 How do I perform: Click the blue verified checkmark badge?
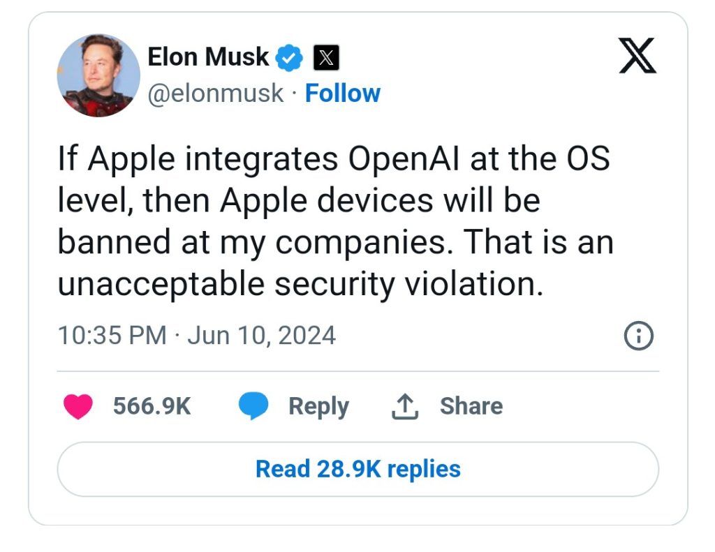point(290,58)
